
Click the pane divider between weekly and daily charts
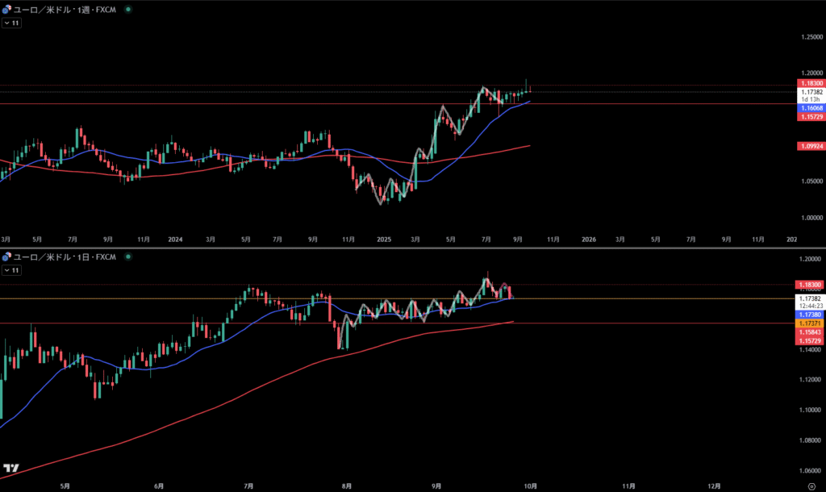(403, 248)
